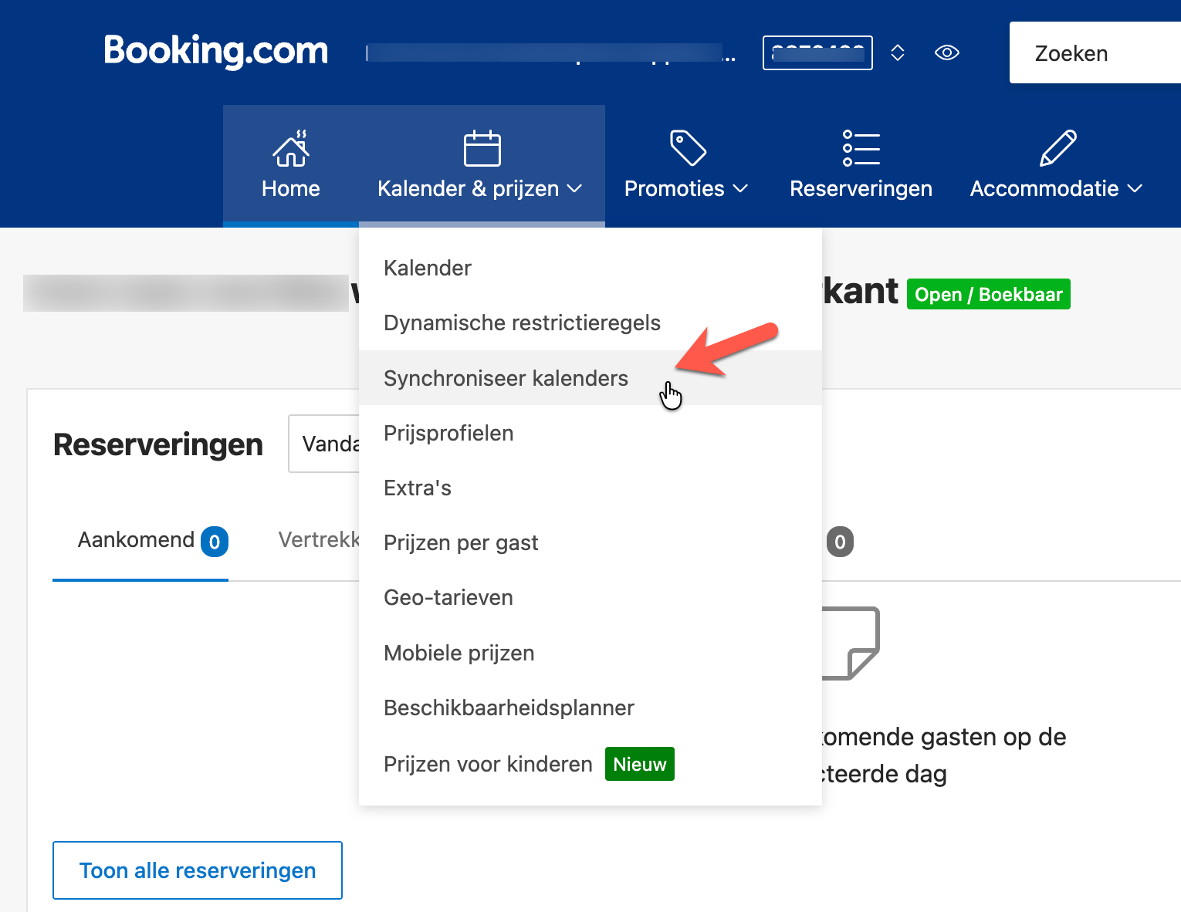Click the calendar icon above Kalender & prijzen
This screenshot has height=912, width=1181.
coord(482,148)
